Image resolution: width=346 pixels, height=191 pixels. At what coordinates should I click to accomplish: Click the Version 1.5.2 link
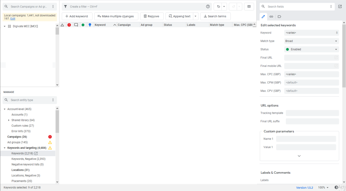pyautogui.click(x=304, y=188)
